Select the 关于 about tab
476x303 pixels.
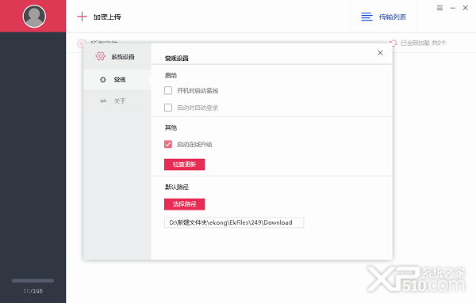point(117,100)
